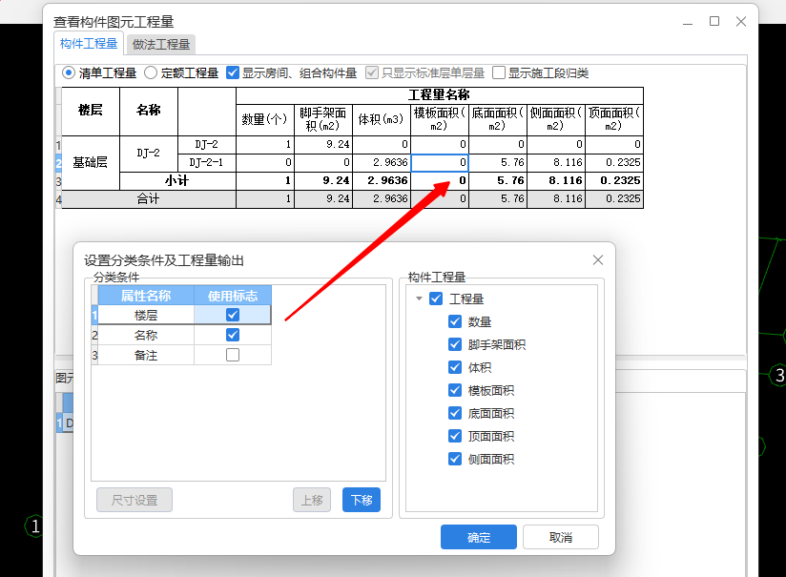Screen dimensions: 786x577
Task: Click the 基础层 floor cell
Action: [91, 162]
